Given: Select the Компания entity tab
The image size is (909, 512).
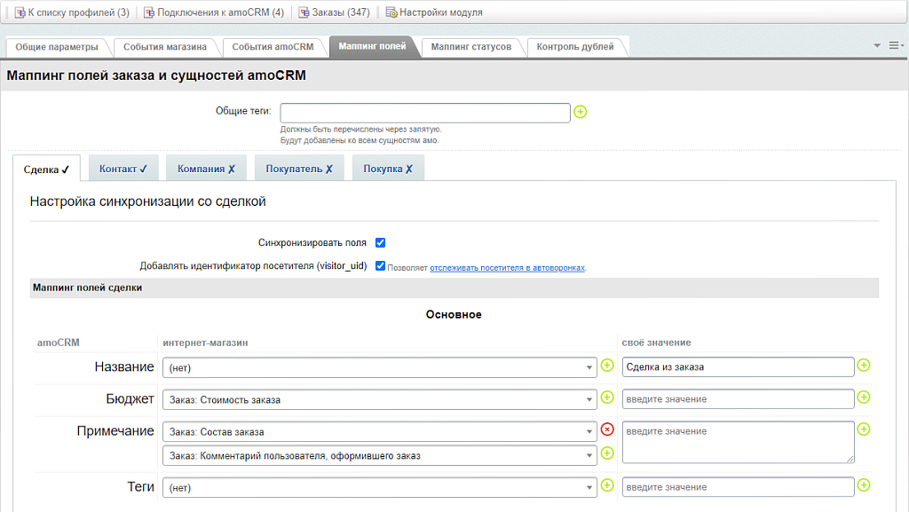Looking at the screenshot, I should click(205, 167).
